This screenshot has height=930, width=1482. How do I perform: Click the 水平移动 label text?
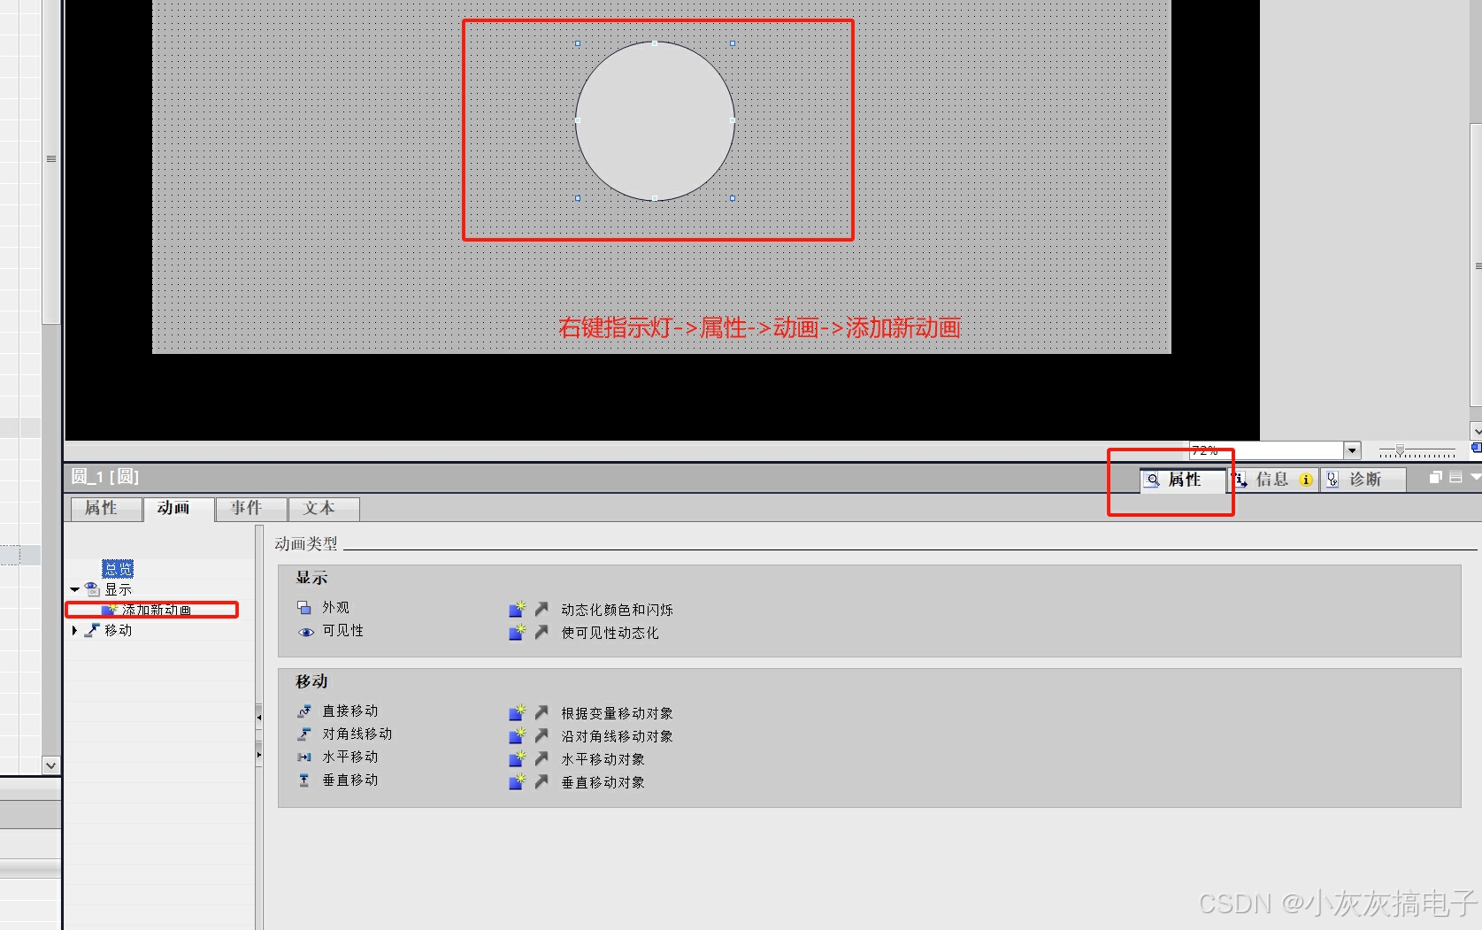tap(349, 757)
